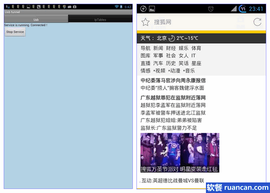Open the 北京 weather 2℃~15℃ entry
The image size is (270, 193).
178,39
